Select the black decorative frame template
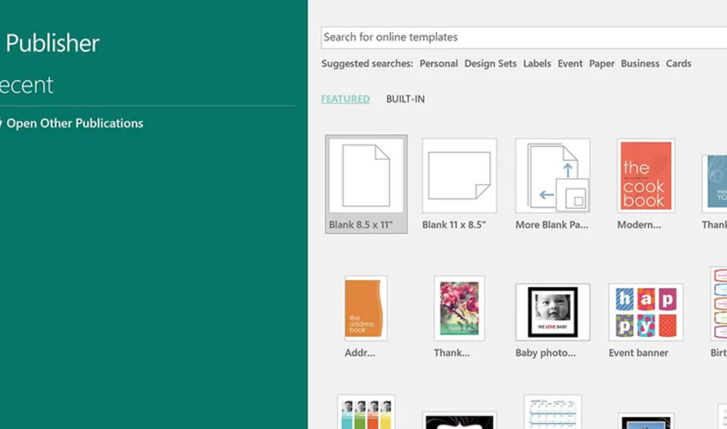The height and width of the screenshot is (429, 727). (x=459, y=420)
